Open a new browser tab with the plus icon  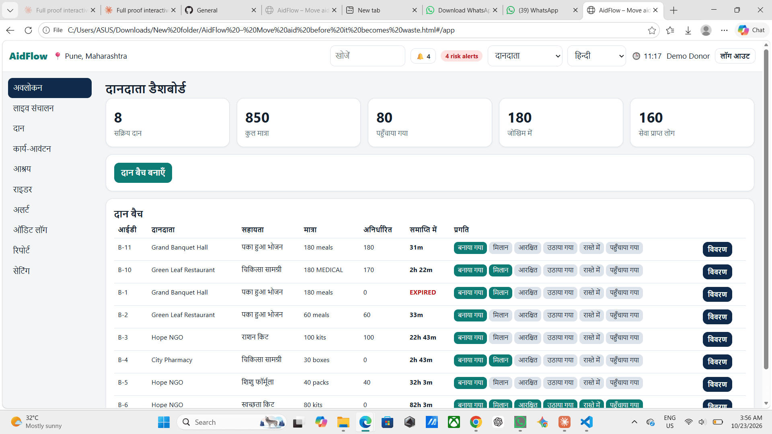point(674,10)
